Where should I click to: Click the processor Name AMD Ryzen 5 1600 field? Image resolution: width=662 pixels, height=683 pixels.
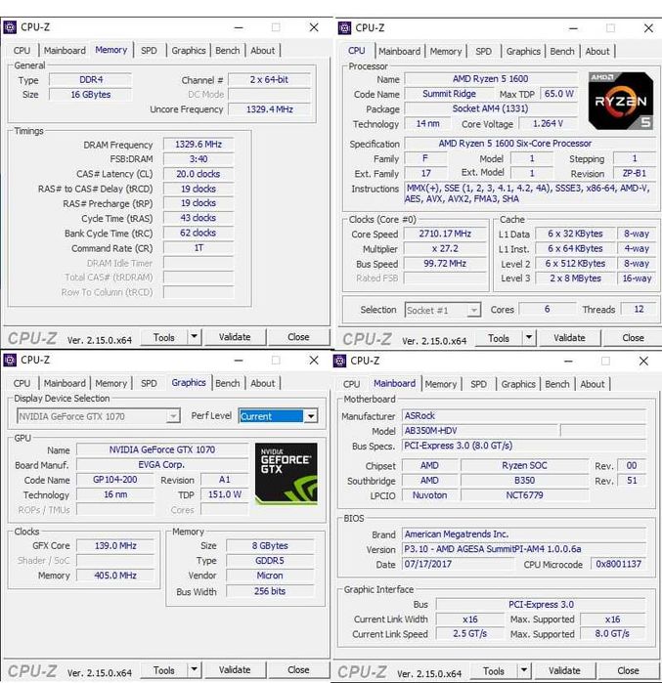pos(490,79)
